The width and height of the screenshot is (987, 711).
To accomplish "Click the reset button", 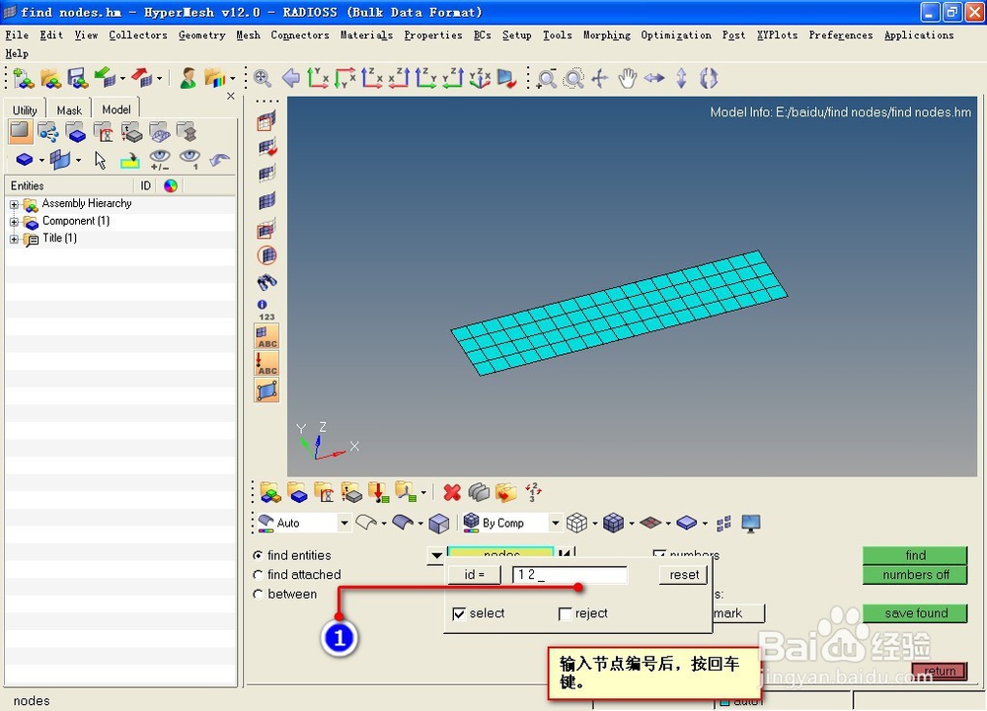I will (x=684, y=575).
